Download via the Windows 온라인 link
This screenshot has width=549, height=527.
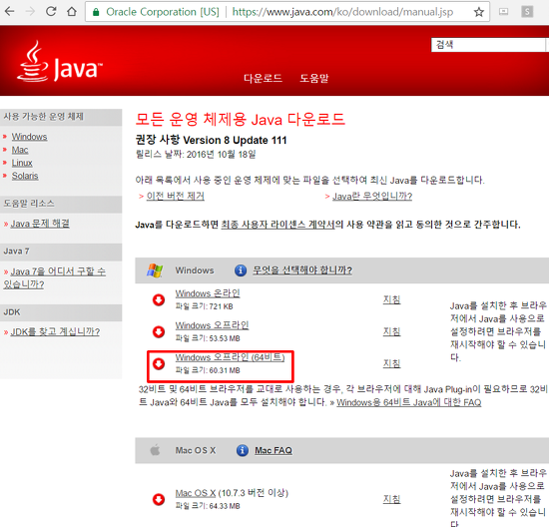208,293
